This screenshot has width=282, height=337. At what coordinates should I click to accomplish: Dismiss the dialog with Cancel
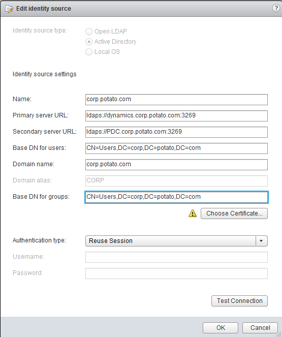(x=260, y=328)
